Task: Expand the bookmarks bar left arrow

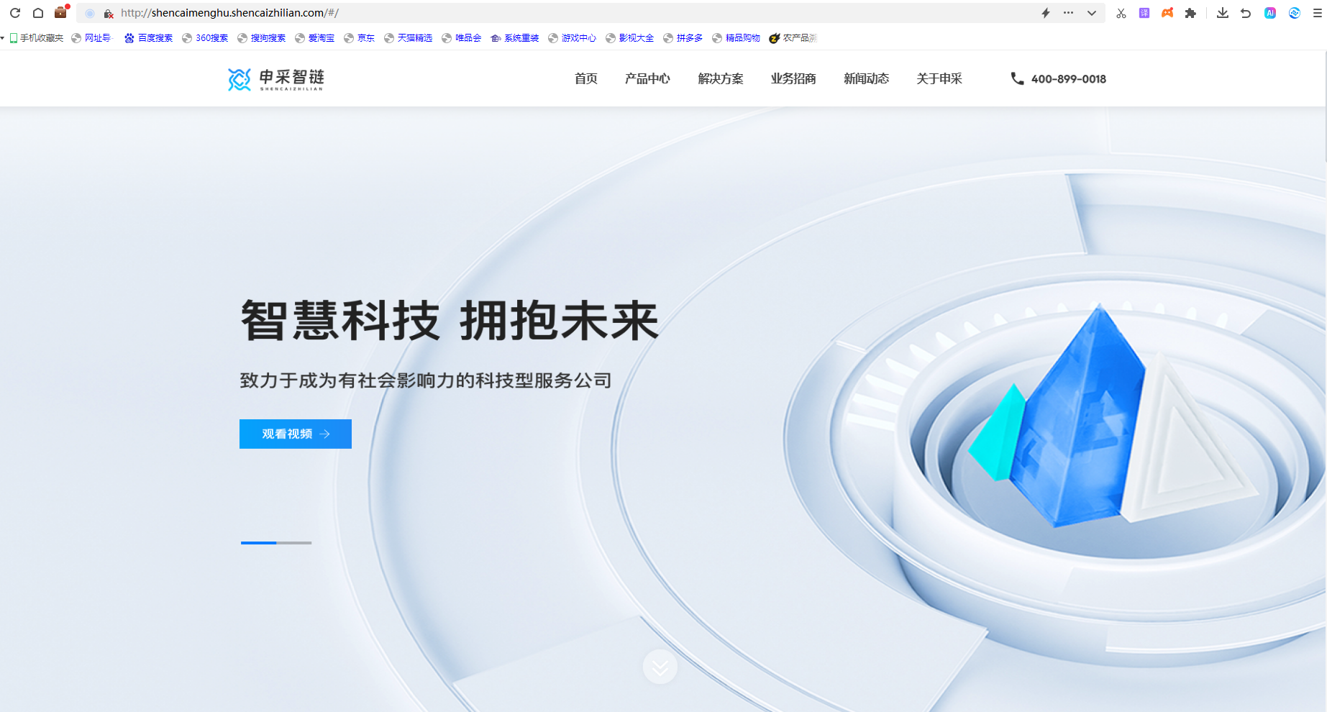Action: (x=3, y=38)
